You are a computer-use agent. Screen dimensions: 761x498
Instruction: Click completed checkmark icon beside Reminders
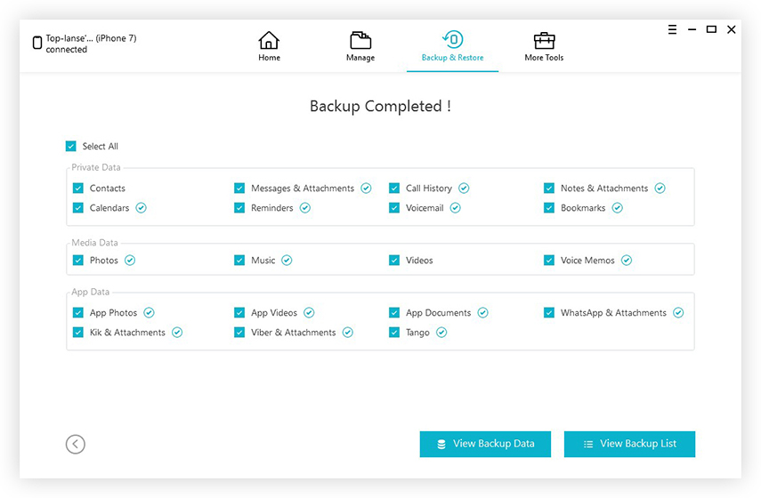coord(305,208)
